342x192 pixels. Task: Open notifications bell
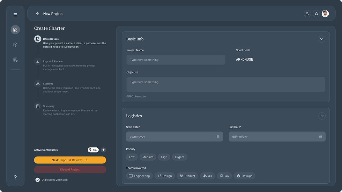tap(316, 14)
